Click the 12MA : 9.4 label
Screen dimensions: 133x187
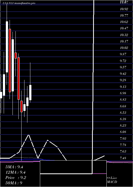(x=15, y=172)
